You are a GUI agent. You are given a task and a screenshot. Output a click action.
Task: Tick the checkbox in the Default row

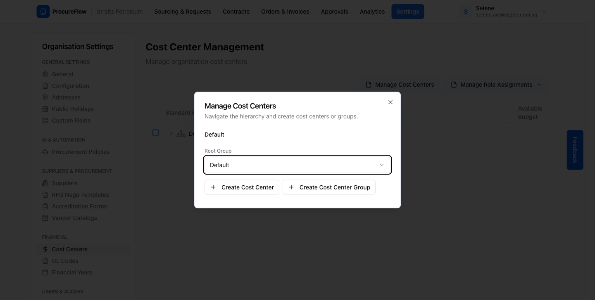coord(155,132)
